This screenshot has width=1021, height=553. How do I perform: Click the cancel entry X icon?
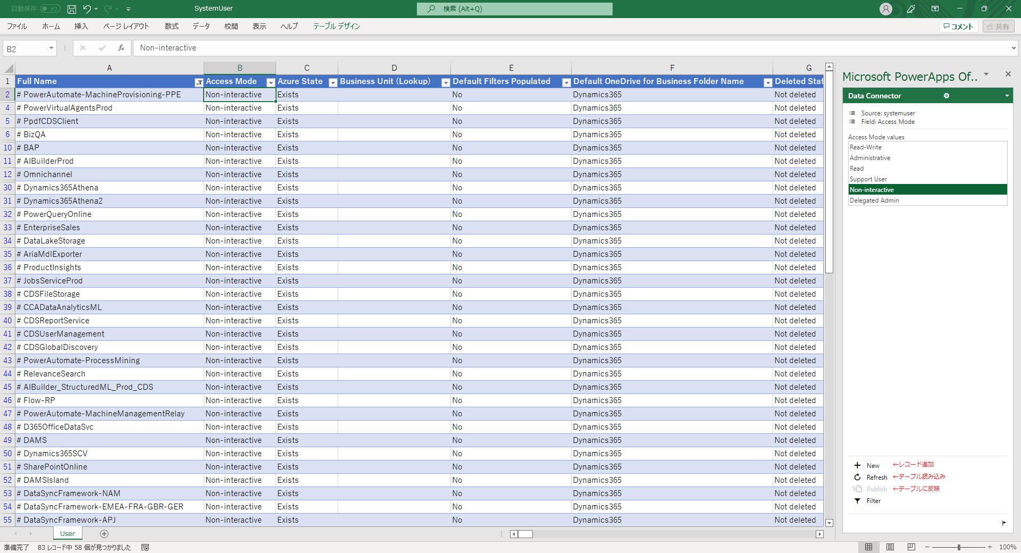click(83, 48)
